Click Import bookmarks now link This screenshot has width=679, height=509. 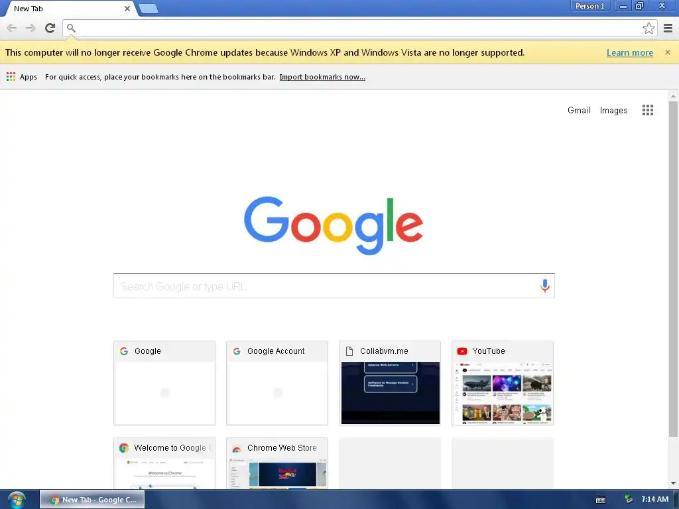point(322,77)
